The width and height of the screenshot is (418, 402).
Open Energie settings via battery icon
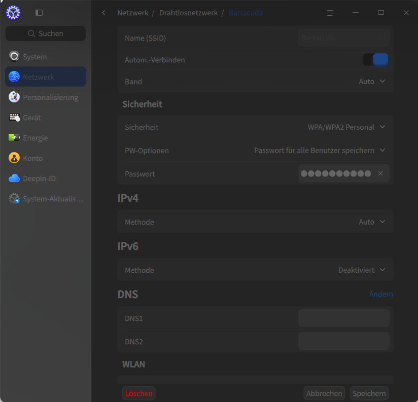point(14,138)
